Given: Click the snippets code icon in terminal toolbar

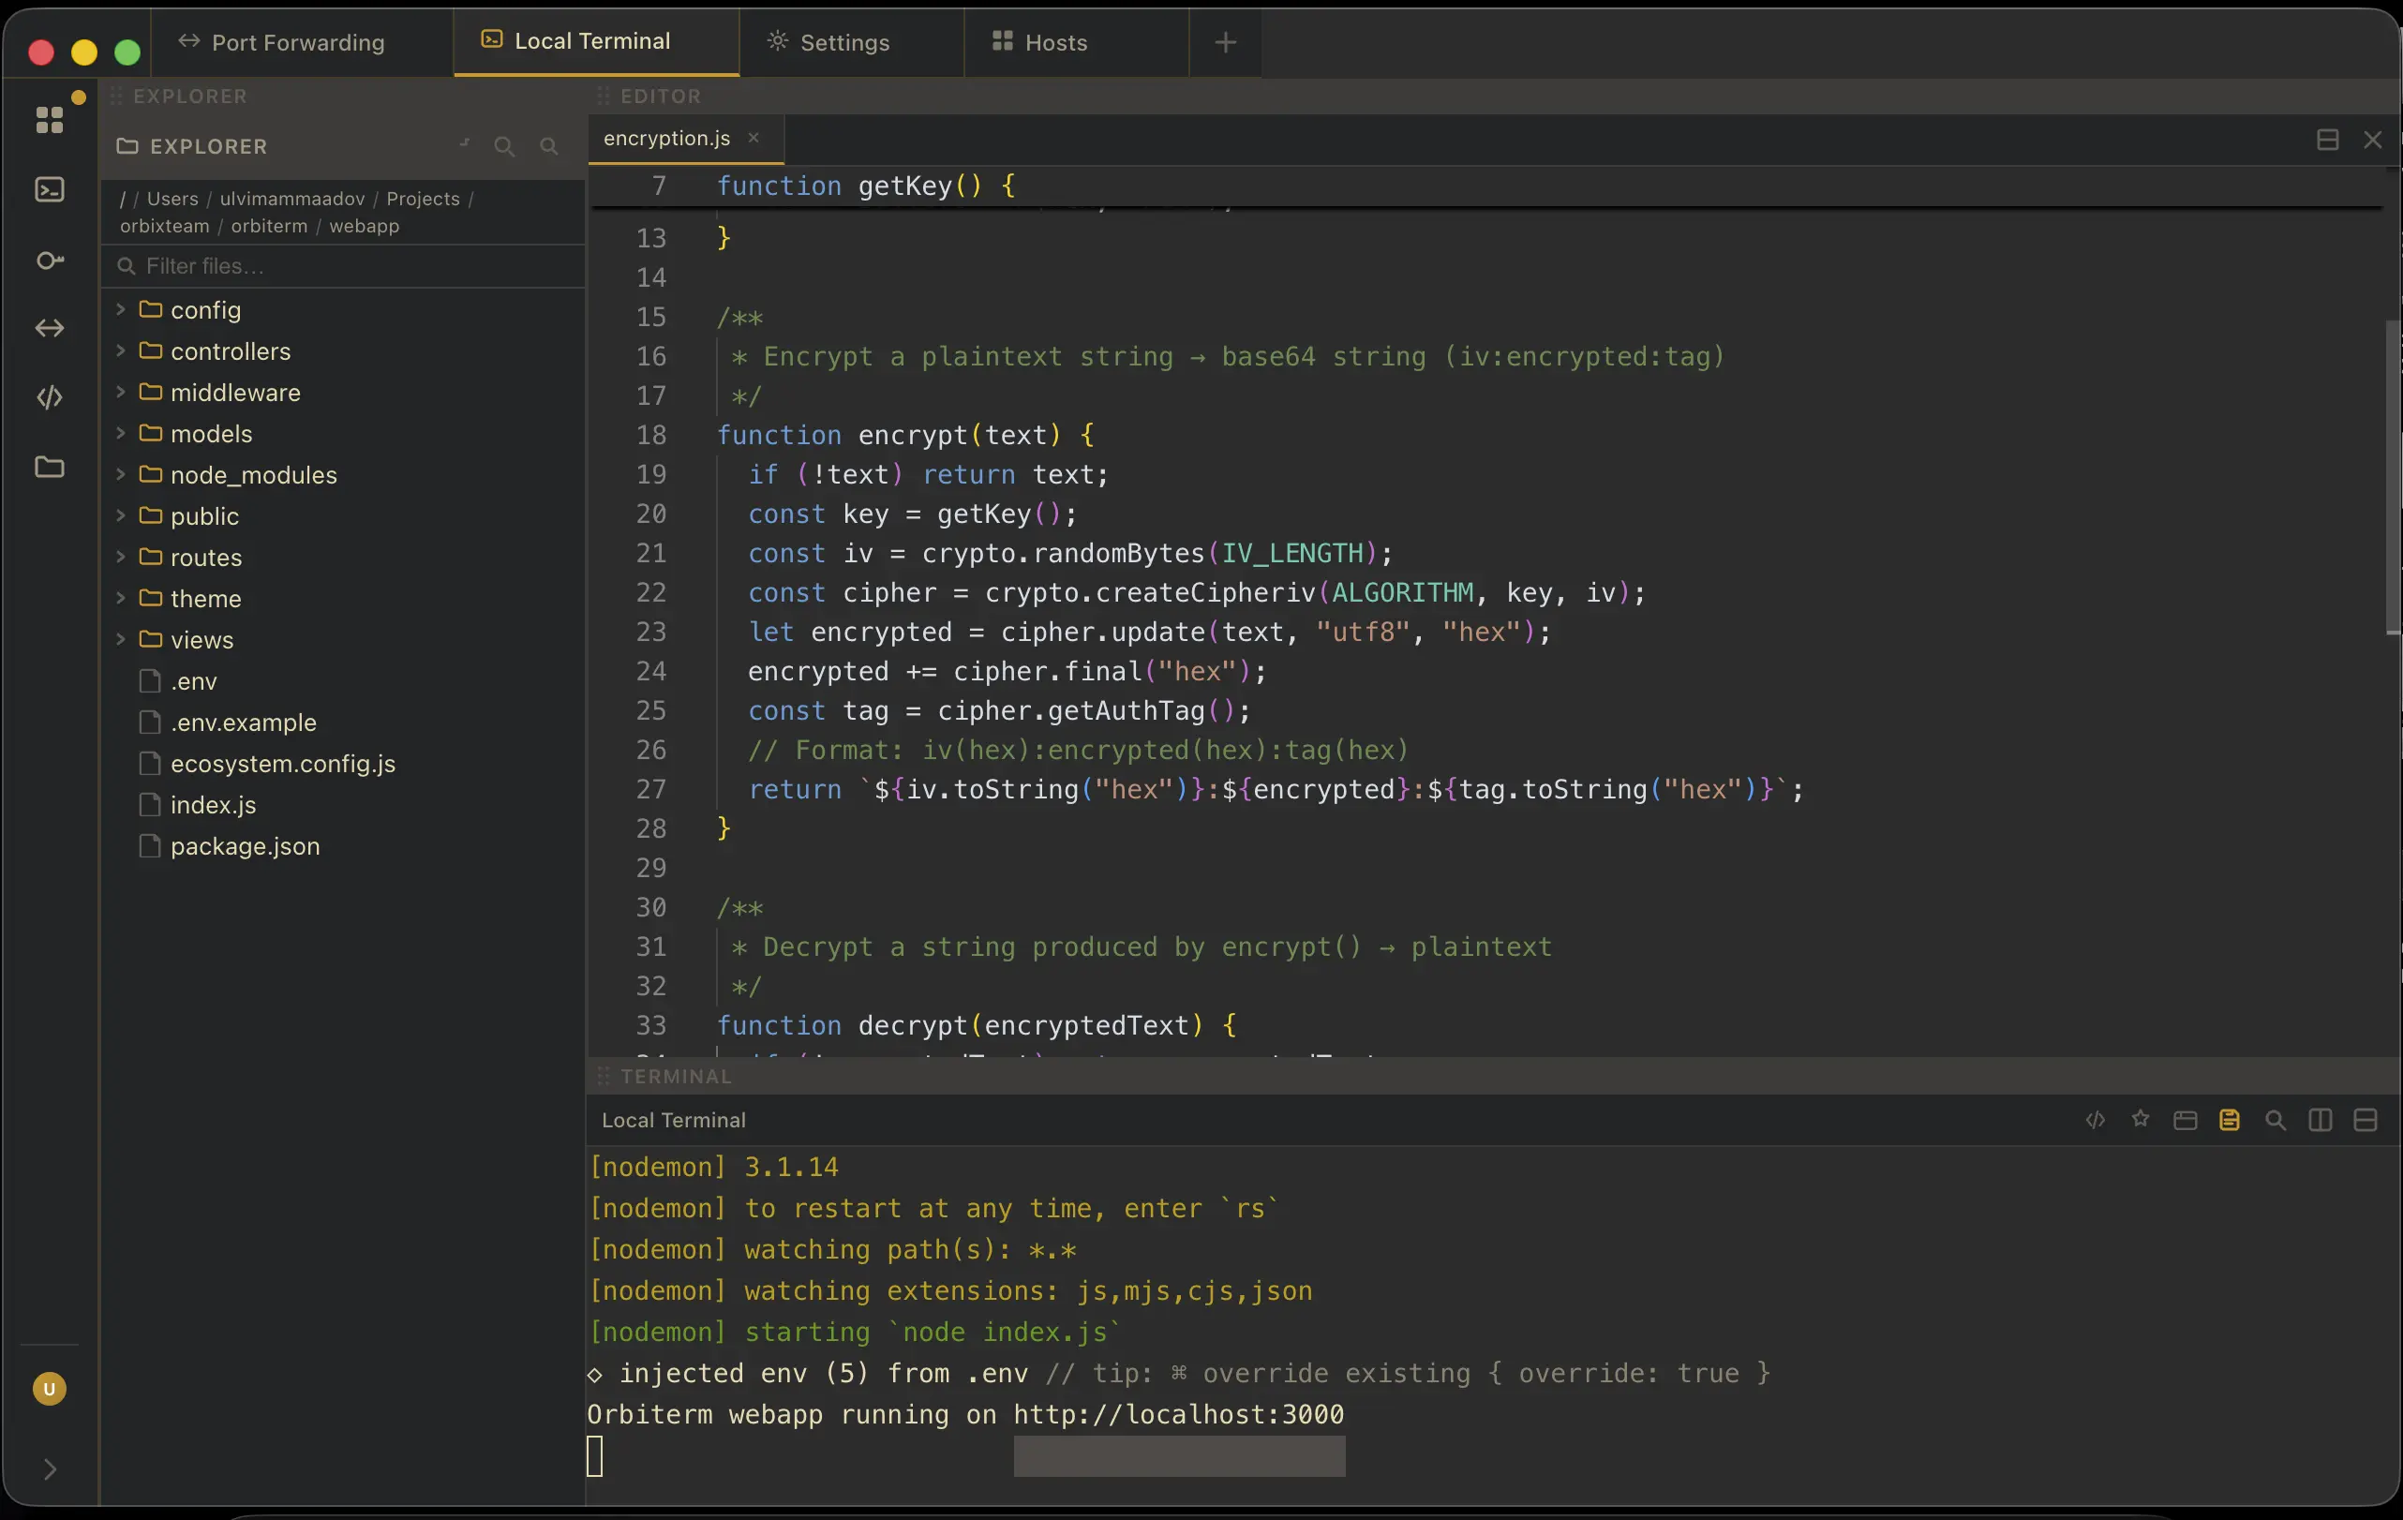Looking at the screenshot, I should coord(2095,1120).
